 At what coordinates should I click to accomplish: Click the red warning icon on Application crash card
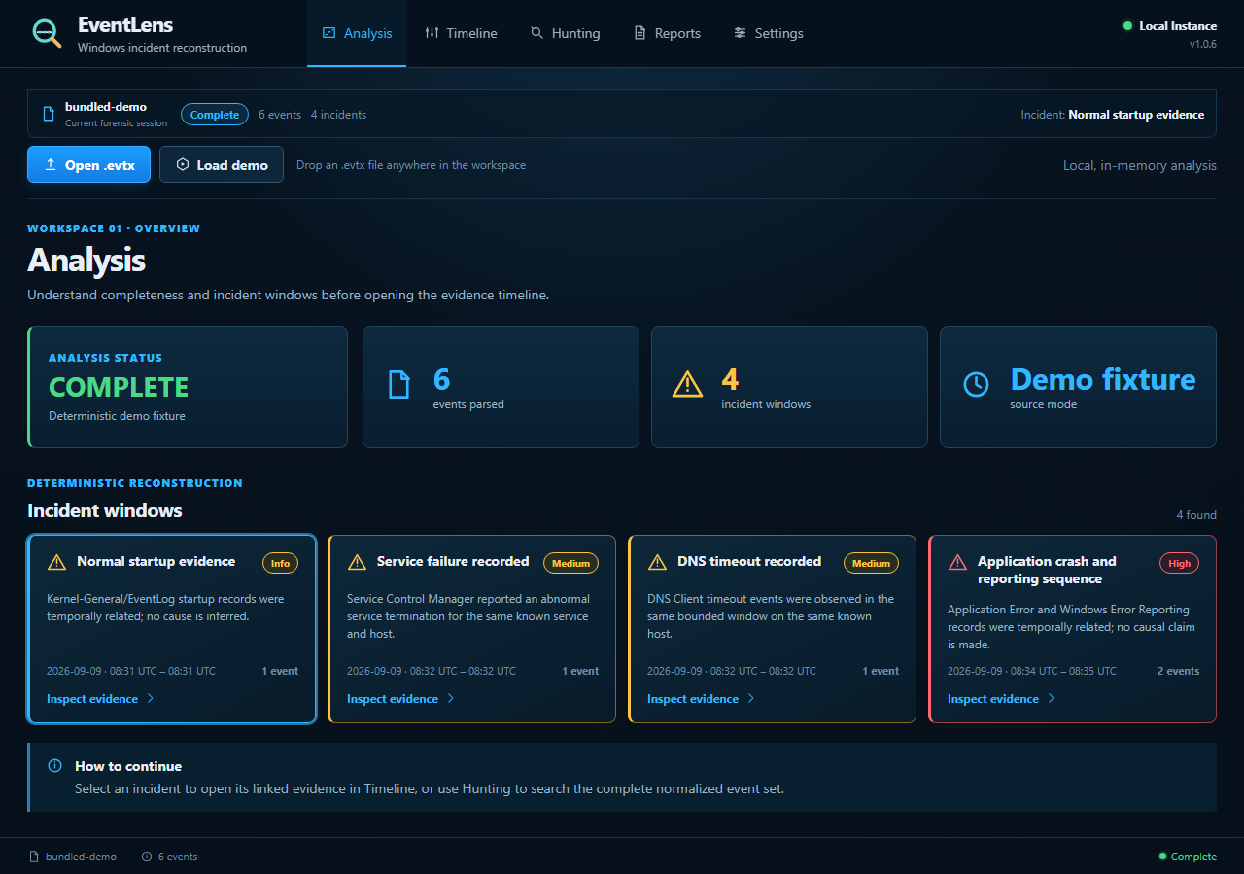[x=957, y=562]
